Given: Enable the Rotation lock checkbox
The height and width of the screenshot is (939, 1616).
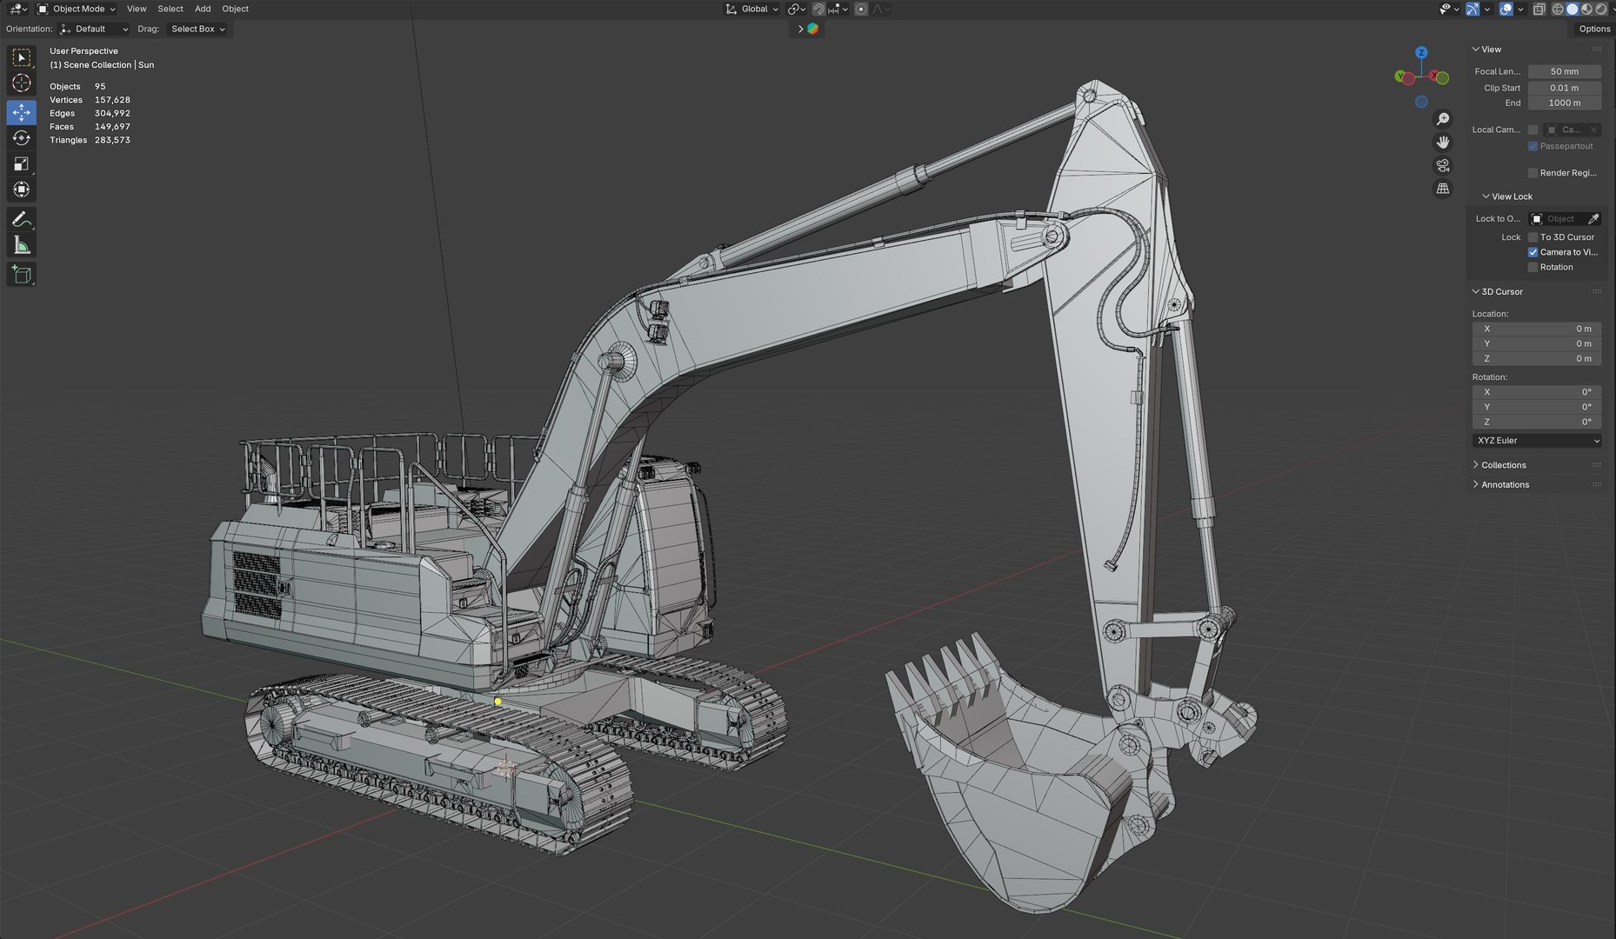Looking at the screenshot, I should point(1533,267).
